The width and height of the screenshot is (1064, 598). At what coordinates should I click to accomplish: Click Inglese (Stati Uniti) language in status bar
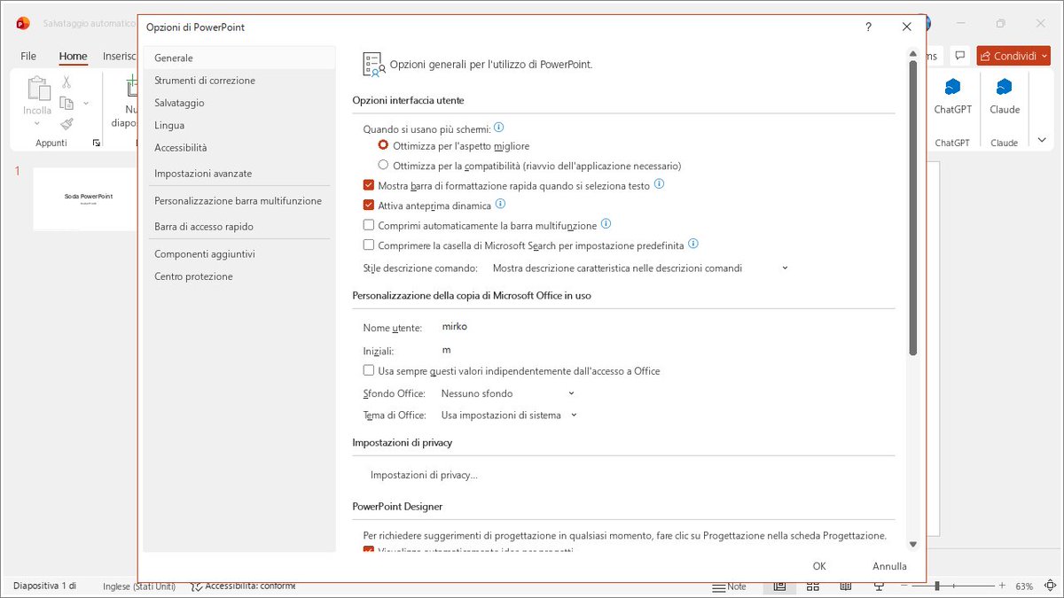[x=139, y=586]
